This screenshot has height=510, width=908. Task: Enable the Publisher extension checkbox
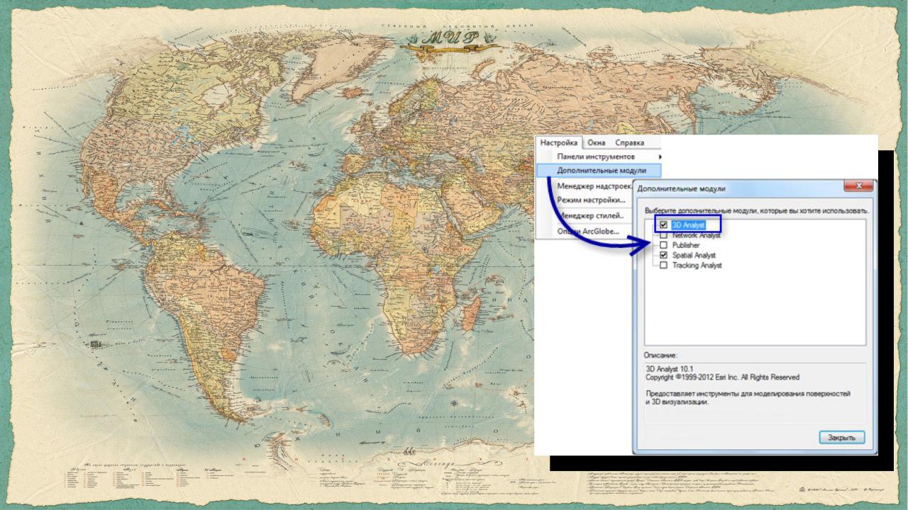663,245
